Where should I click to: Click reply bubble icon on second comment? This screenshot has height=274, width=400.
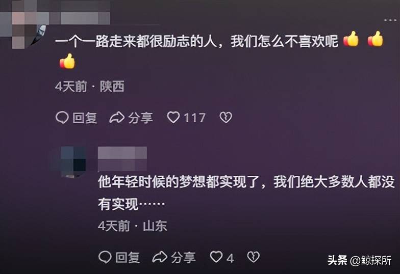pos(105,257)
